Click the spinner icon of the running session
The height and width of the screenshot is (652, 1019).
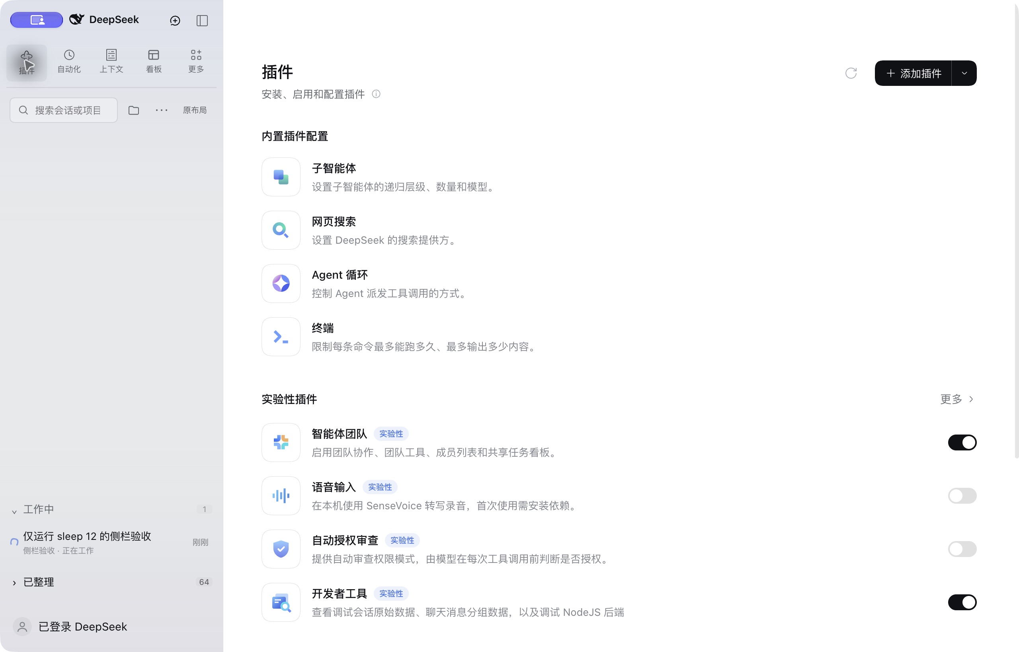(x=14, y=542)
